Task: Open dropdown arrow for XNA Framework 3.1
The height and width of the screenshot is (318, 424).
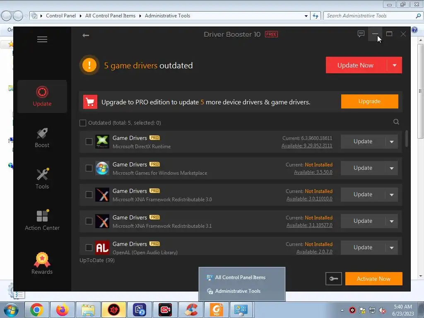Action: pyautogui.click(x=392, y=222)
